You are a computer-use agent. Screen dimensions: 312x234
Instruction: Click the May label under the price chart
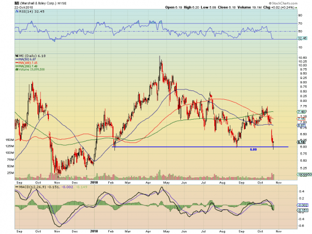click(x=166, y=183)
